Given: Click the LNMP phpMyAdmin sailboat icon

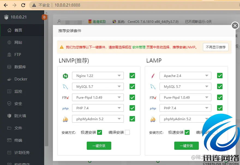Looking at the screenshot, I should [x=65, y=119].
